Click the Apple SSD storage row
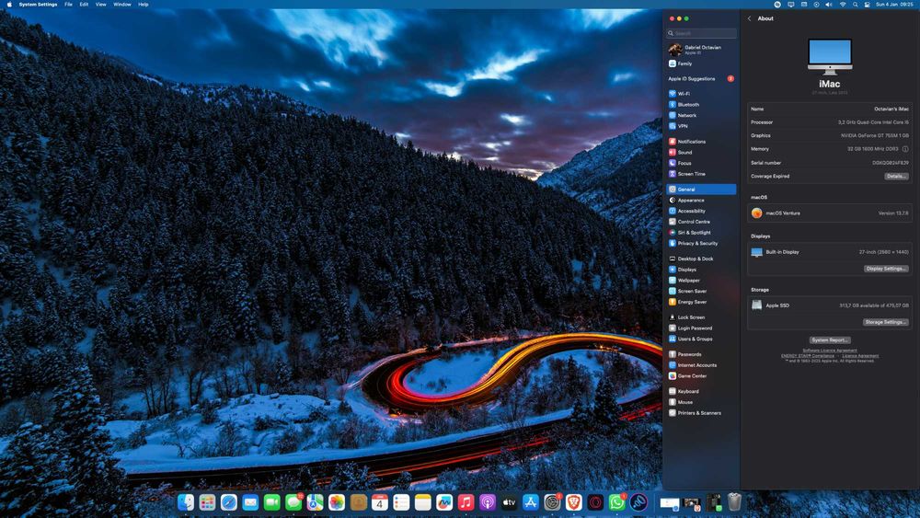920x518 pixels. [x=830, y=305]
